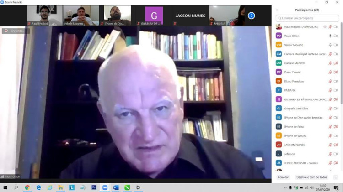The image size is (343, 192).
Task: Click the Participantes (29) panel title
Action: click(307, 10)
